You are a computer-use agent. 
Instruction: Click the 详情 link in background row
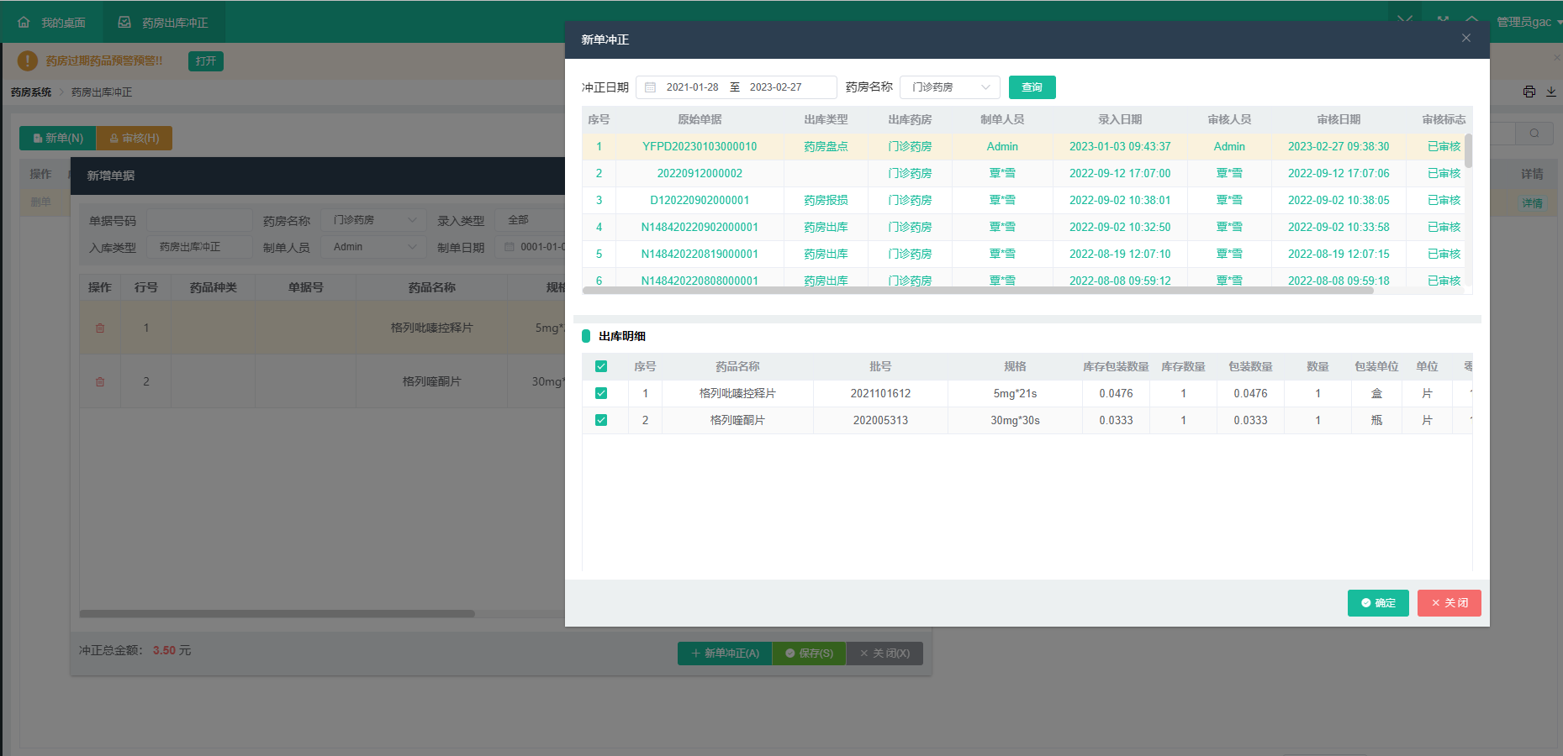click(x=1532, y=203)
